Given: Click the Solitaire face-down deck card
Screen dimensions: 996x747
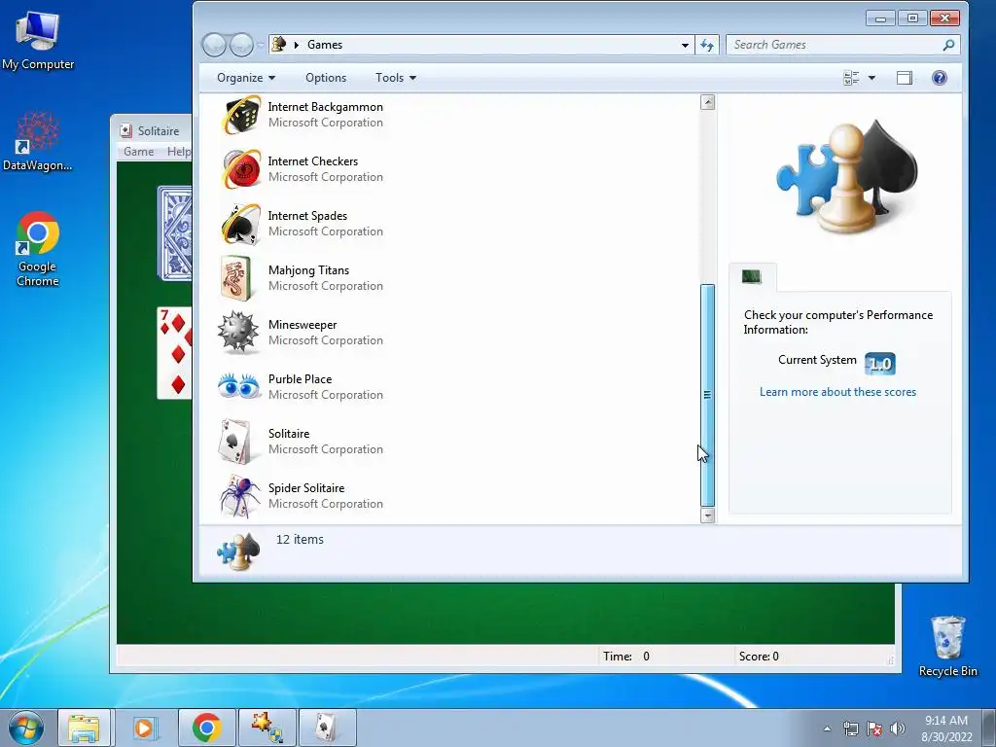Looking at the screenshot, I should pyautogui.click(x=175, y=232).
